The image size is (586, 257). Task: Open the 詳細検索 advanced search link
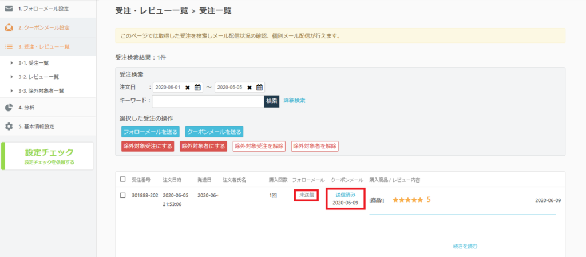pos(294,101)
